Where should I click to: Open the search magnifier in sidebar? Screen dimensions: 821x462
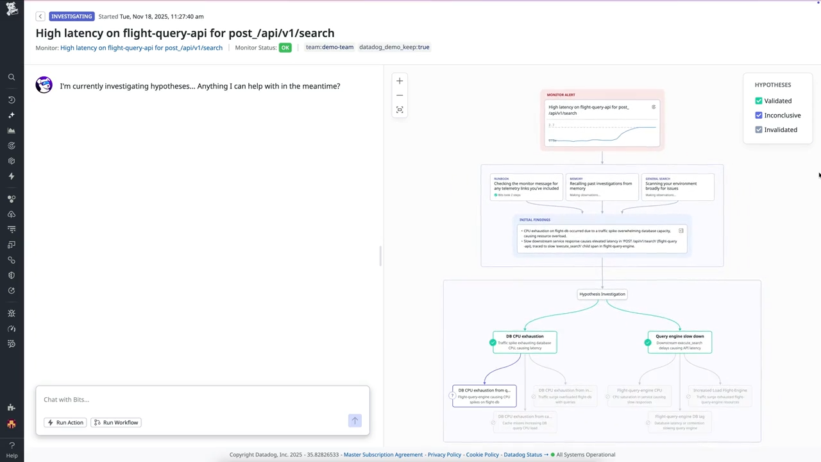pyautogui.click(x=12, y=77)
